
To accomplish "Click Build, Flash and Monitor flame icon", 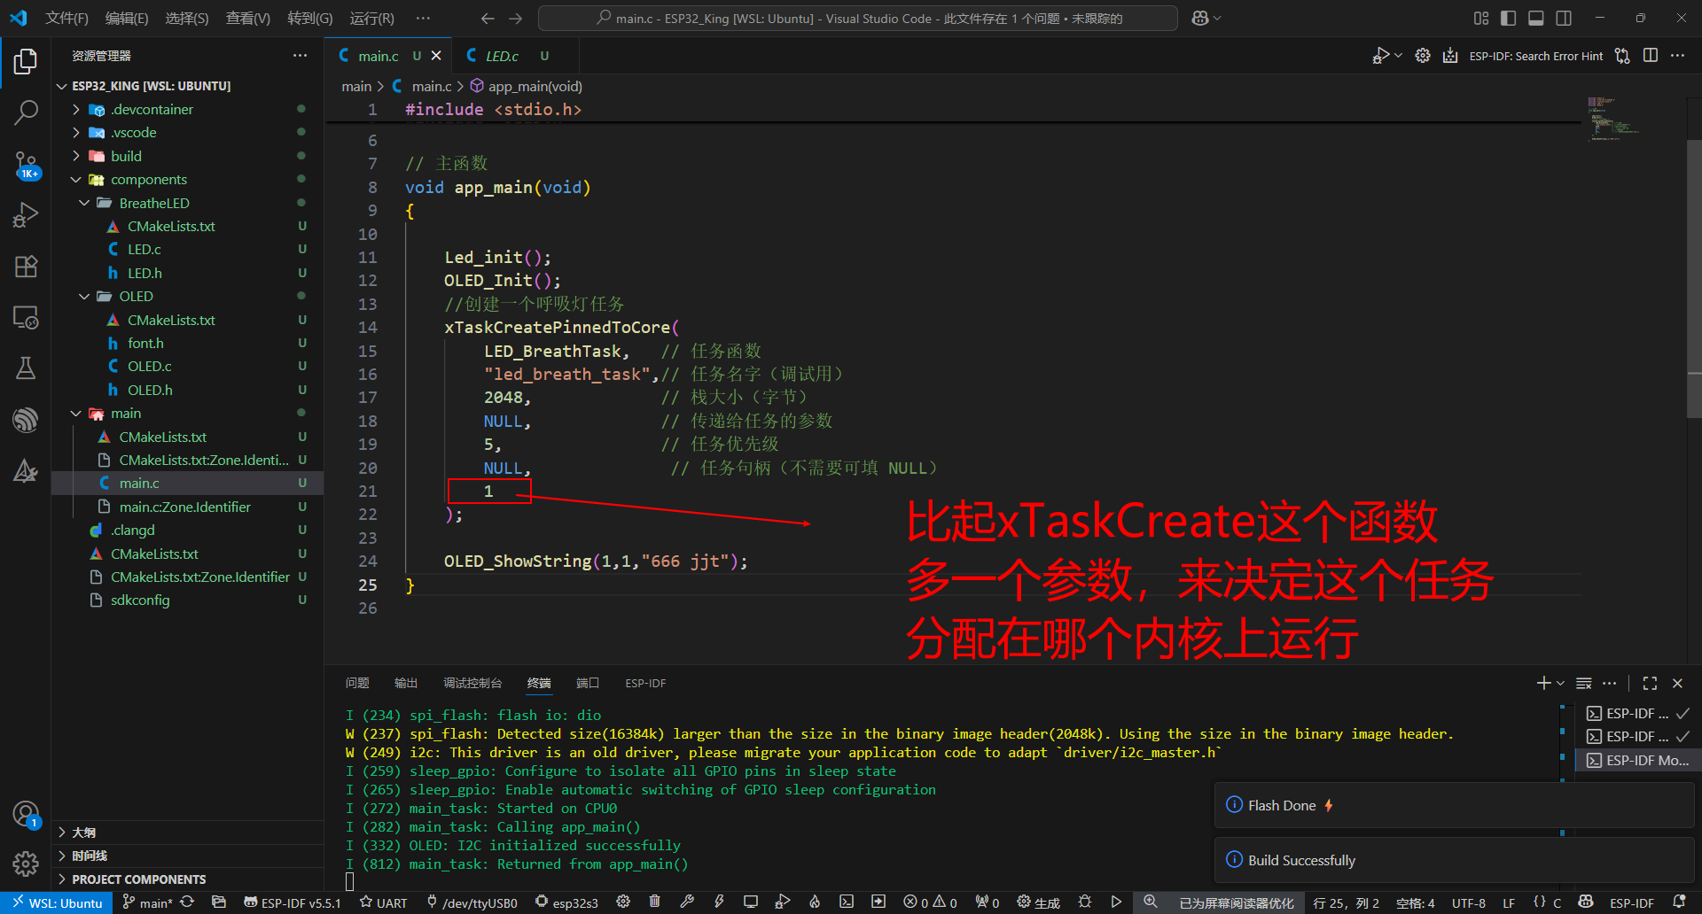I will [x=815, y=902].
